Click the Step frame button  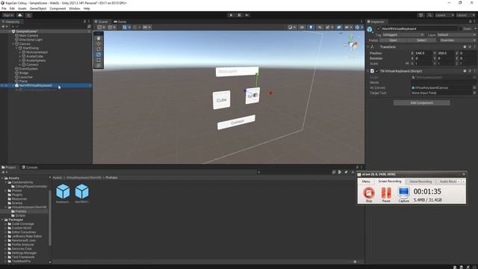(247, 15)
